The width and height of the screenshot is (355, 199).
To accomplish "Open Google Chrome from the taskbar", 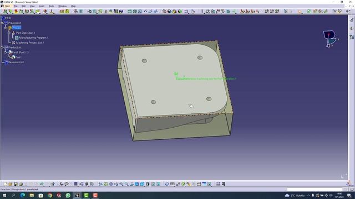I will [x=50, y=195].
